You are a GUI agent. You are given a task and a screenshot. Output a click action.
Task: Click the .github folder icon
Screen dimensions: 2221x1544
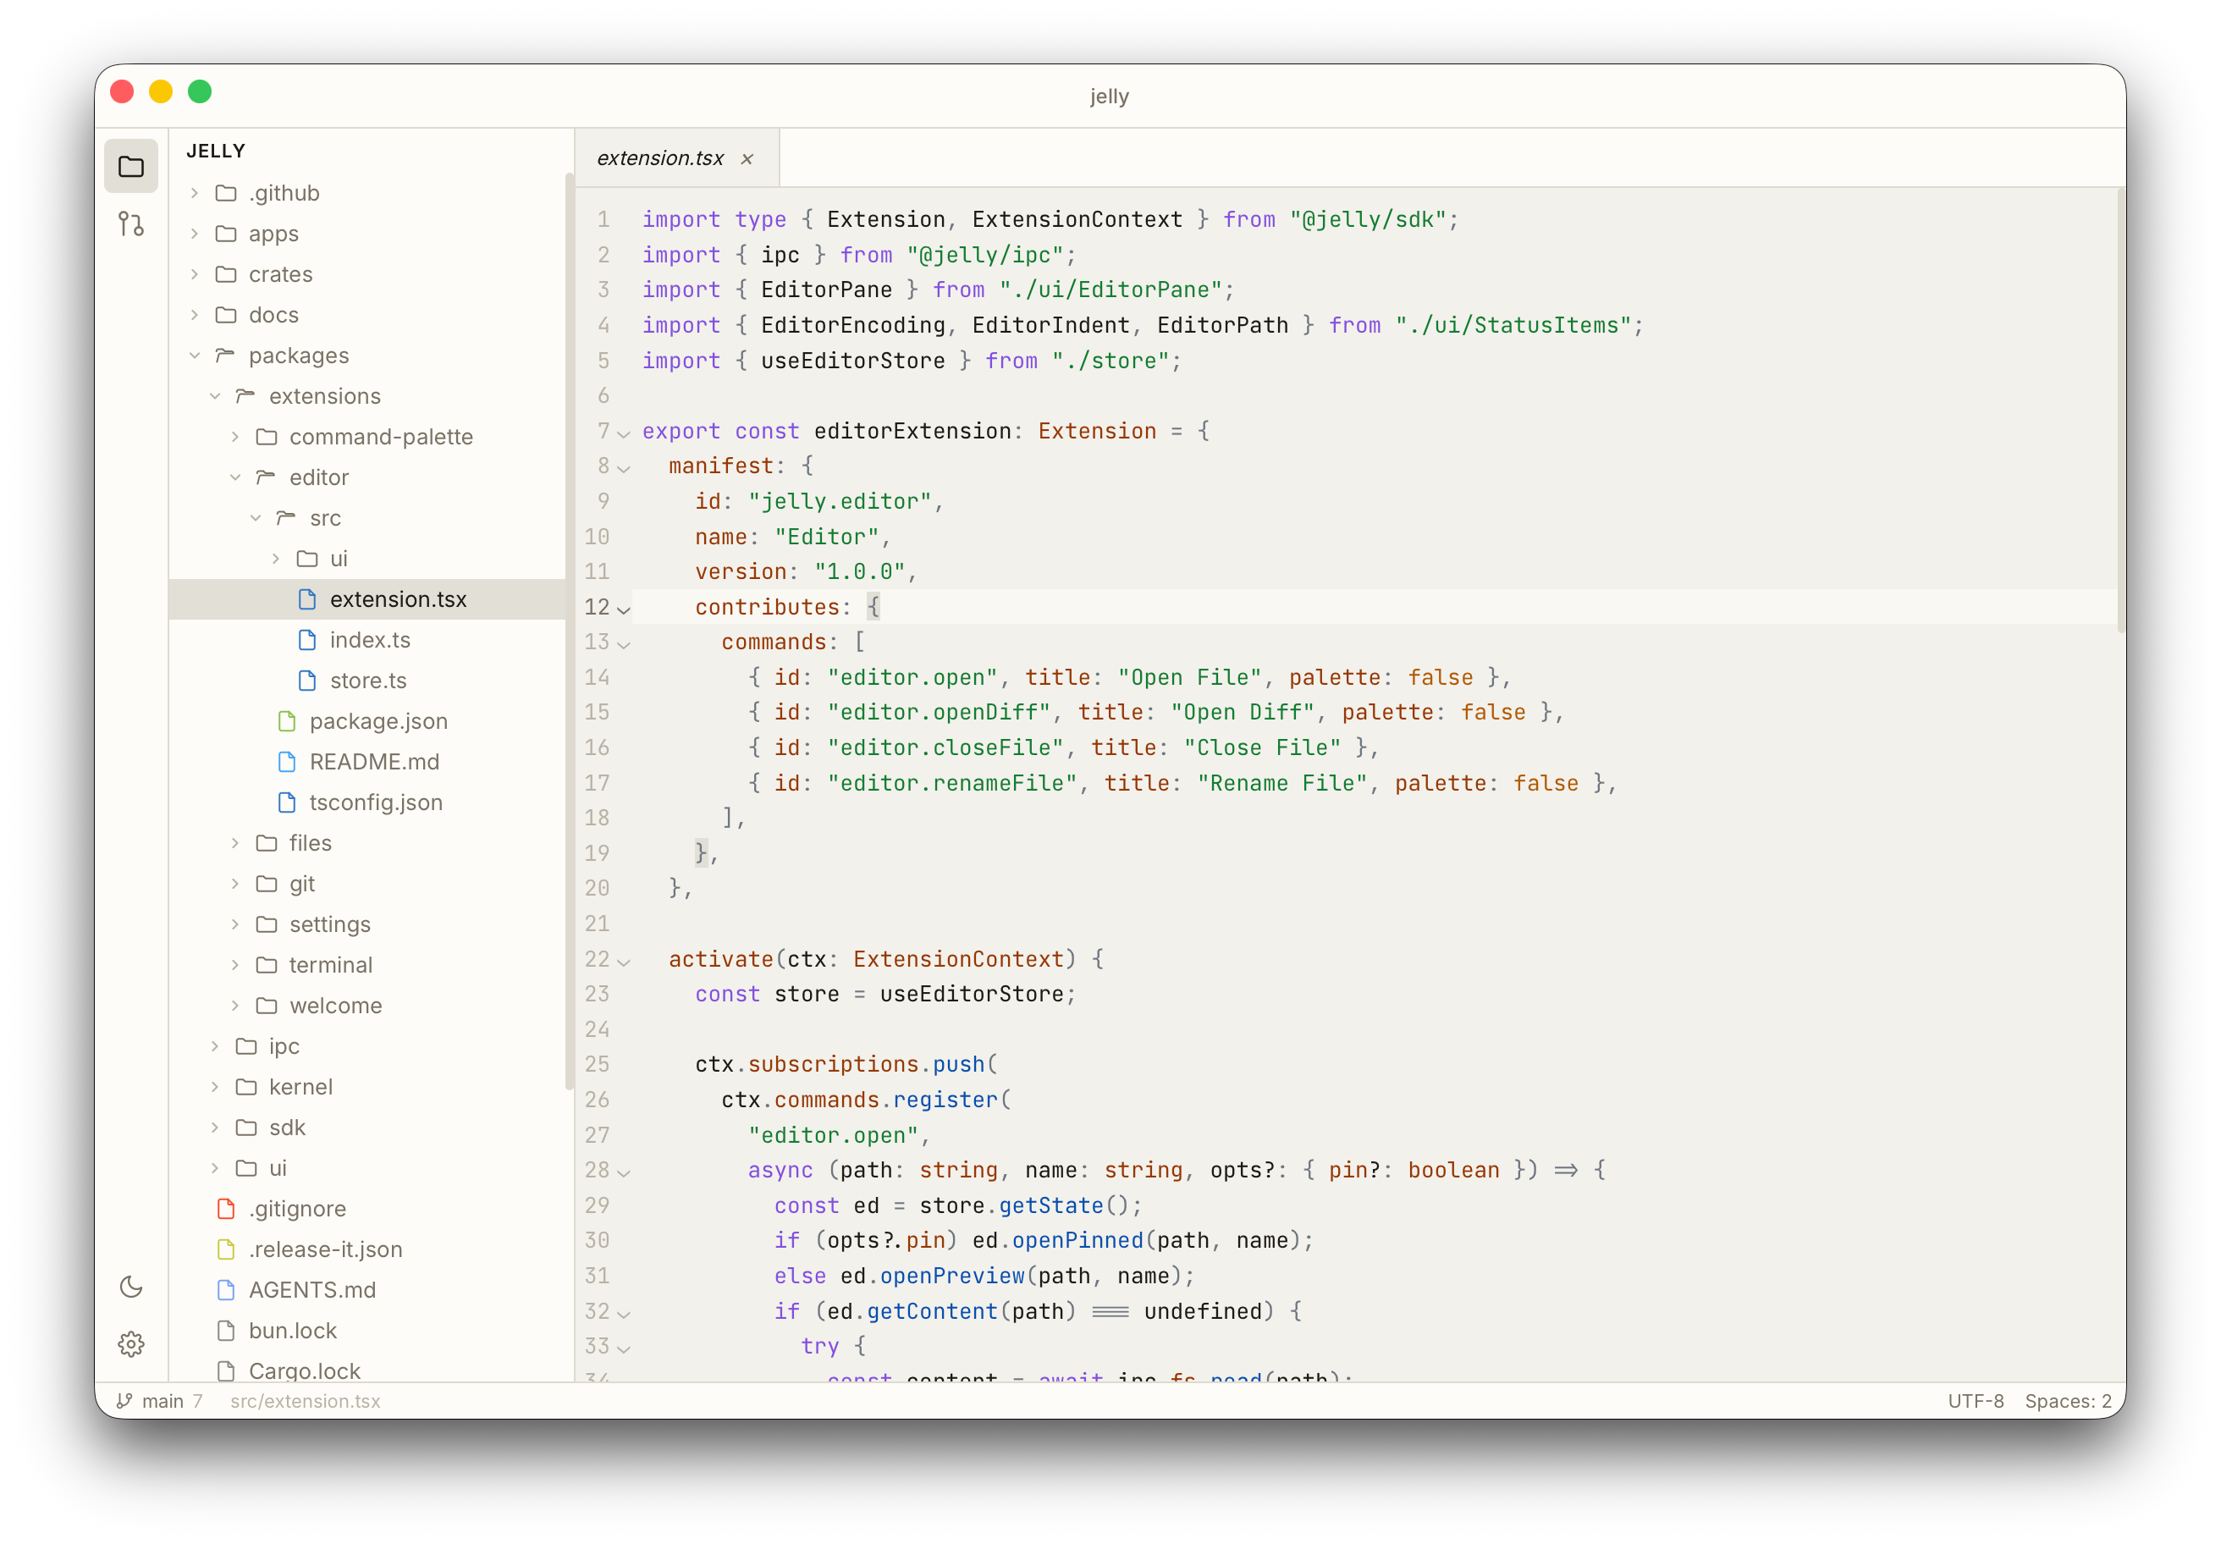226,192
